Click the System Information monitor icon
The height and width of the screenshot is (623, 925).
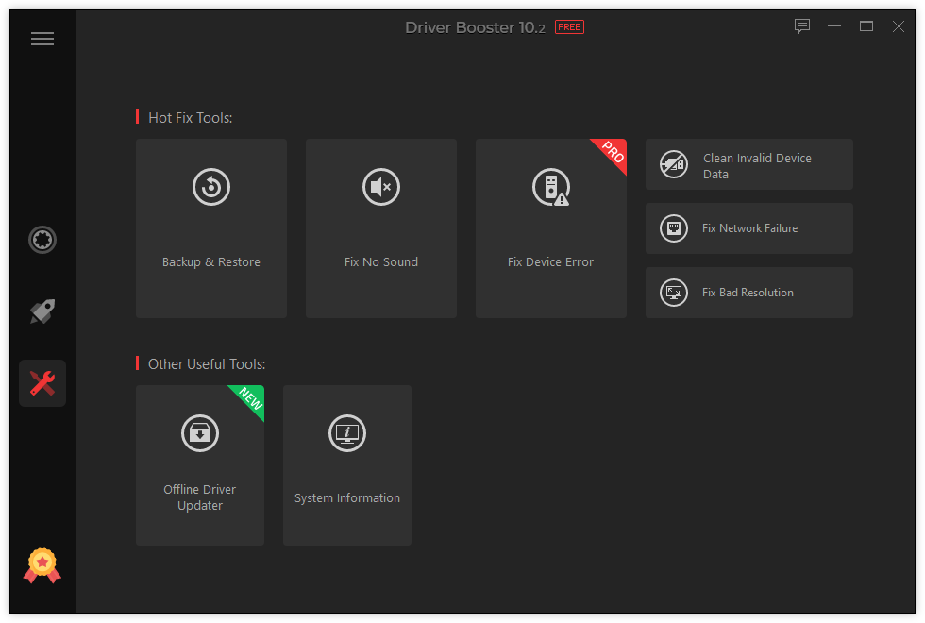pyautogui.click(x=347, y=433)
